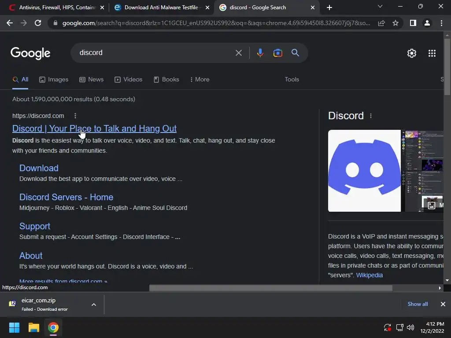This screenshot has width=451, height=338.
Task: Submit the search with the magnifier icon
Action: (x=295, y=53)
